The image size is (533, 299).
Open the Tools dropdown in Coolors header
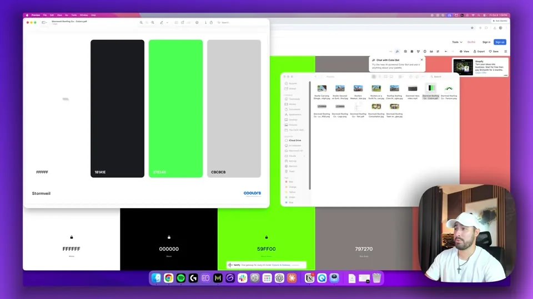point(457,42)
